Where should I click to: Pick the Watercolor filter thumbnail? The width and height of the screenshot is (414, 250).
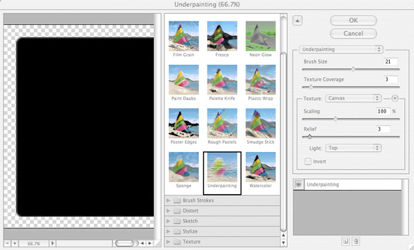tap(261, 167)
